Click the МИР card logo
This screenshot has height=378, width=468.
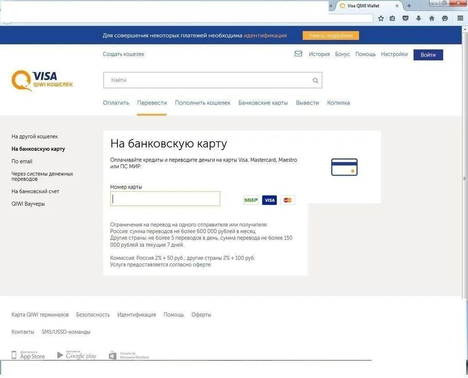click(251, 200)
